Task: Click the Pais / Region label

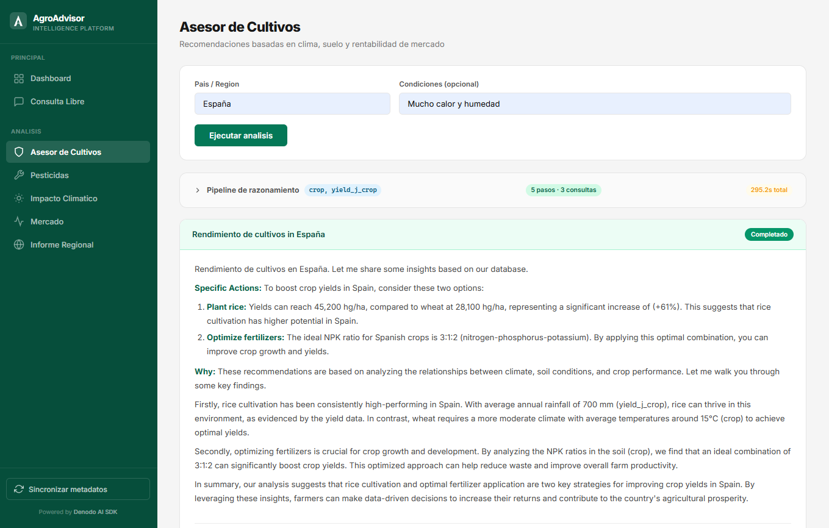Action: point(217,84)
